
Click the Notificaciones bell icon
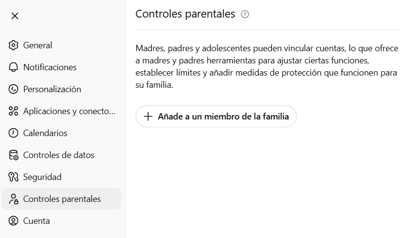coord(14,67)
